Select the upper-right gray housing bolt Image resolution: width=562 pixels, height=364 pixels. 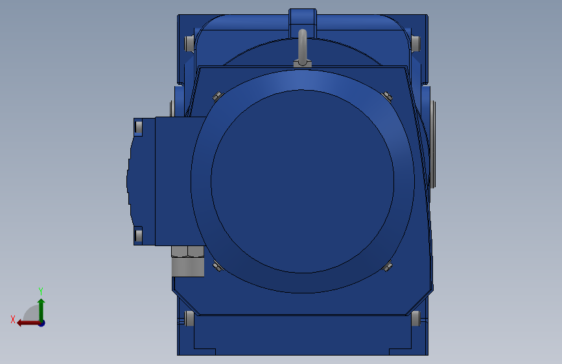(416, 43)
